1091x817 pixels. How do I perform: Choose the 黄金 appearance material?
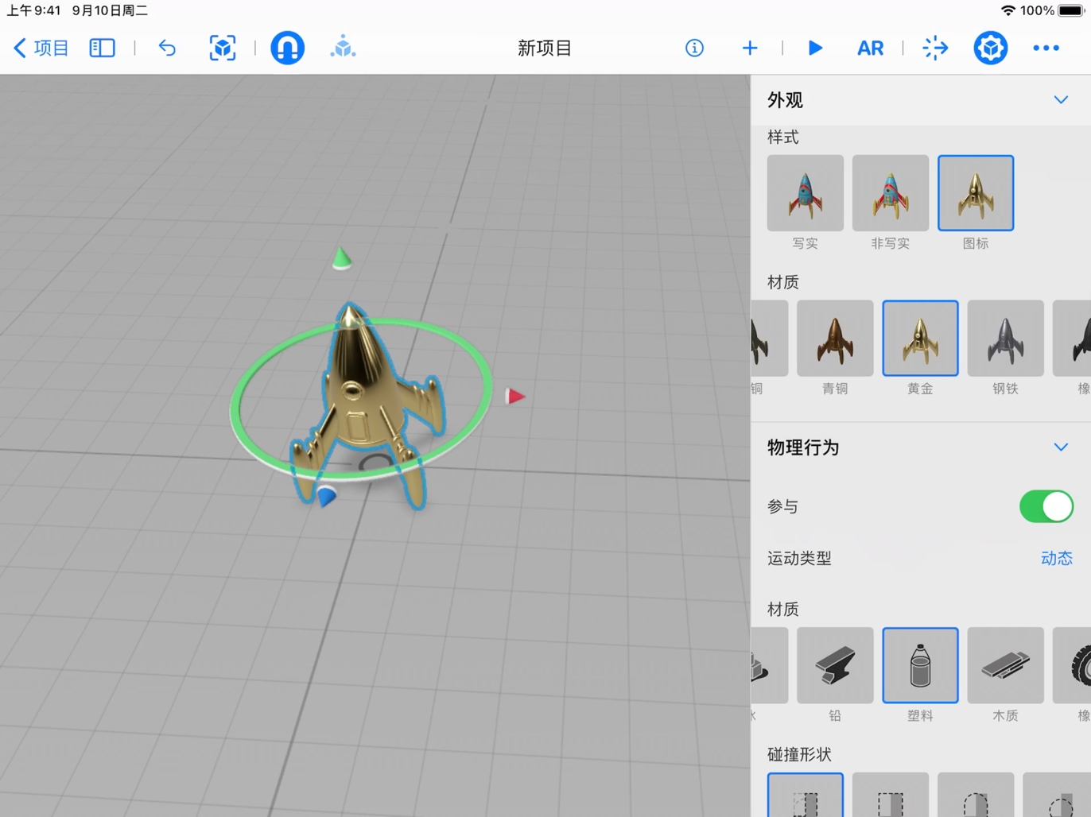pos(920,338)
